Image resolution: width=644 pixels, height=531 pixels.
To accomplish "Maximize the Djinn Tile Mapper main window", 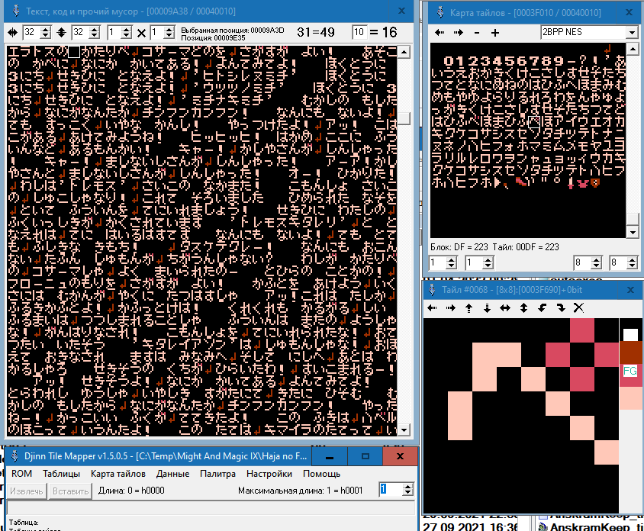I will point(365,456).
